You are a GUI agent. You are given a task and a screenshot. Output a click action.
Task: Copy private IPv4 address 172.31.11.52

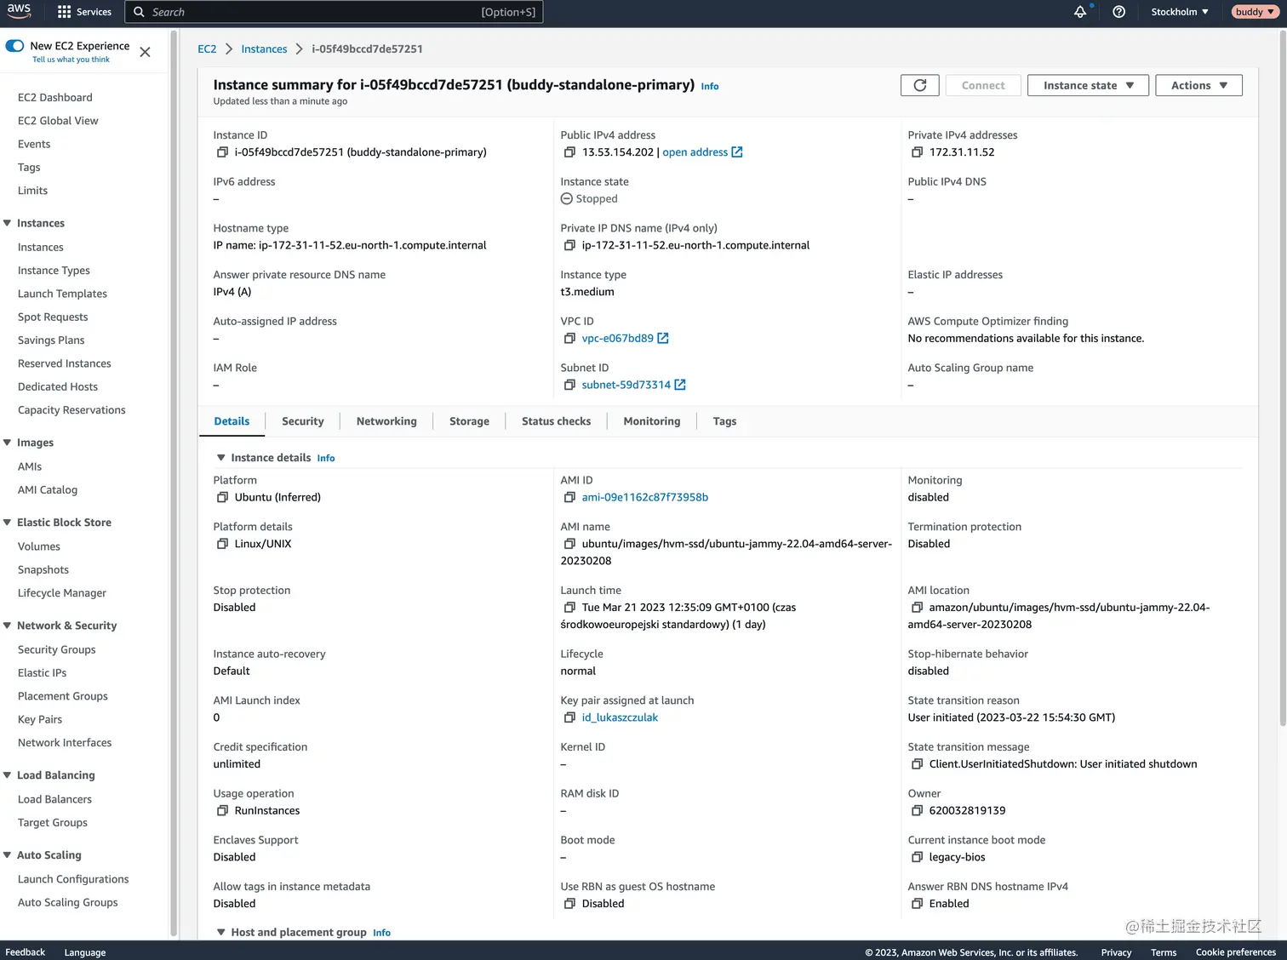click(917, 152)
